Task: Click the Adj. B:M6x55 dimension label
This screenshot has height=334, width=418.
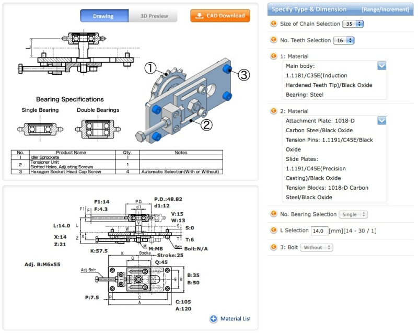Action: point(42,264)
